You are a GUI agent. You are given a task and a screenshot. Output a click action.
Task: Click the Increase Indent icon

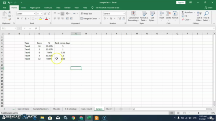click(x=71, y=18)
